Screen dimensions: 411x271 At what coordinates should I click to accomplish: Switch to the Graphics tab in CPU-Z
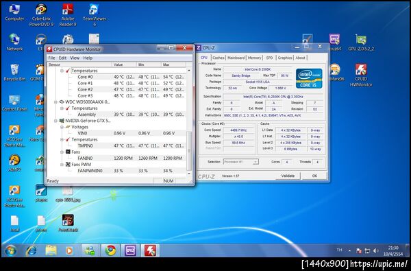coord(285,58)
